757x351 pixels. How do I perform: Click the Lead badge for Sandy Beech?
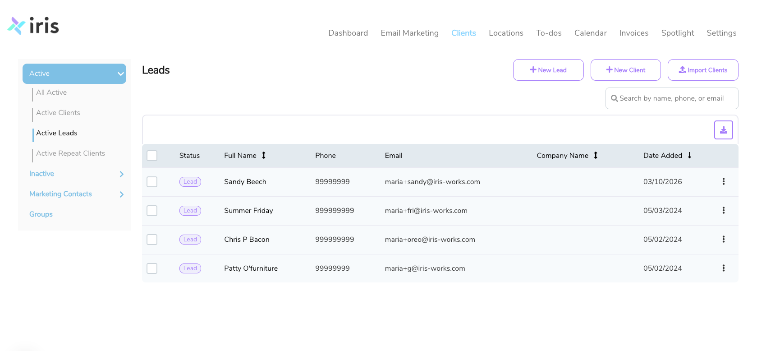[x=190, y=182]
